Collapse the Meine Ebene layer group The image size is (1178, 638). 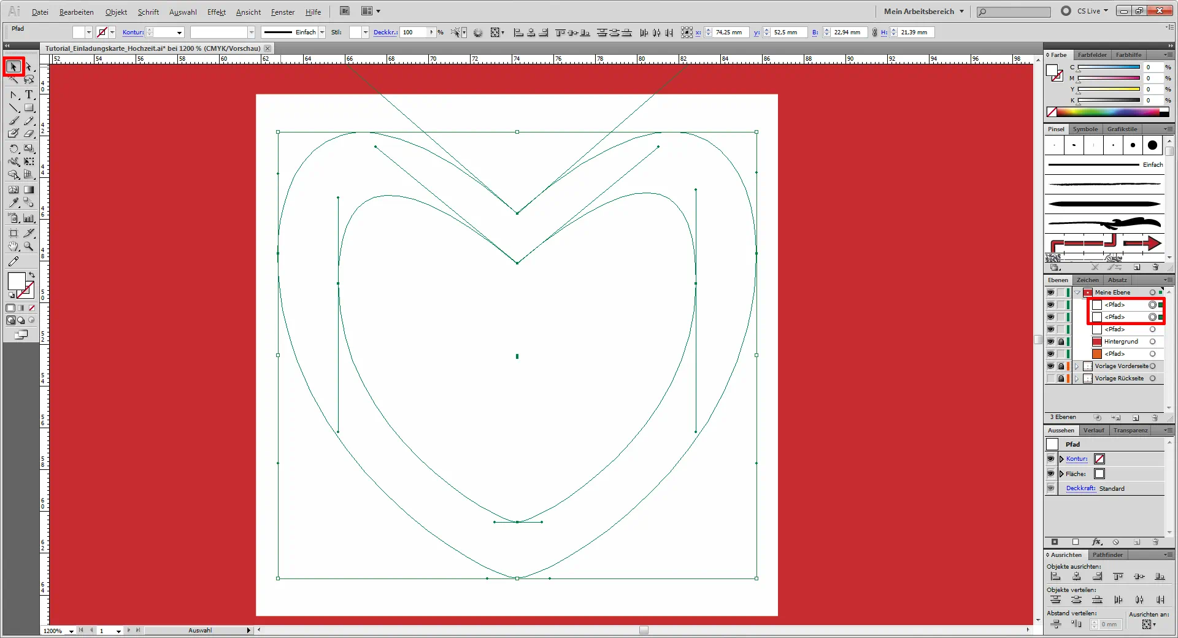point(1077,293)
